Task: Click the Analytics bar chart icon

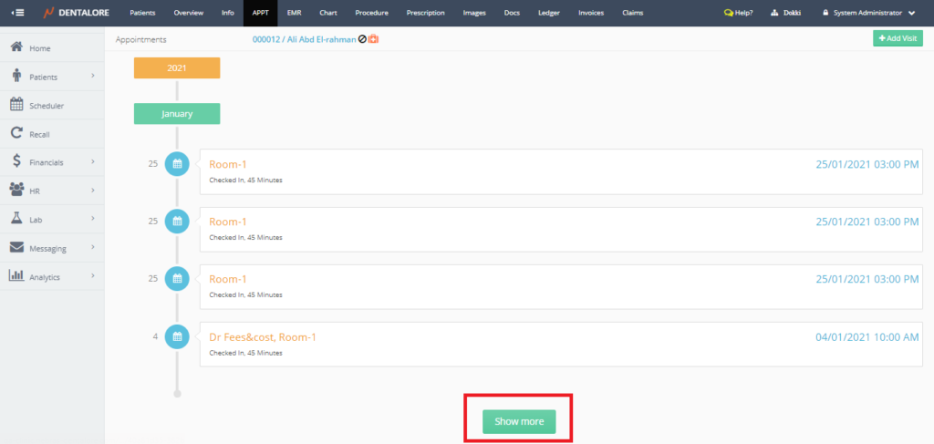Action: coord(16,276)
